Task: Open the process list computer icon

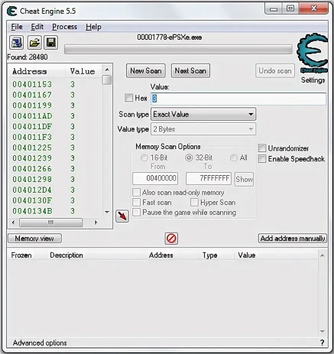Action: click(x=16, y=42)
